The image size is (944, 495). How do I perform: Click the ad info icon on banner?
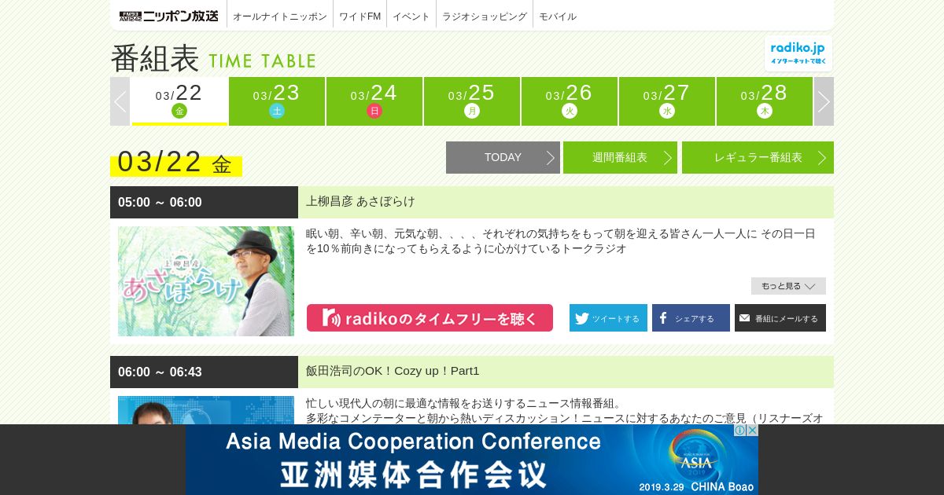pyautogui.click(x=740, y=430)
